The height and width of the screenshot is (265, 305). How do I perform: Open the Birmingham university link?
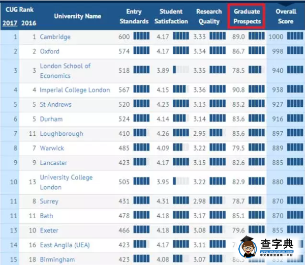57,259
